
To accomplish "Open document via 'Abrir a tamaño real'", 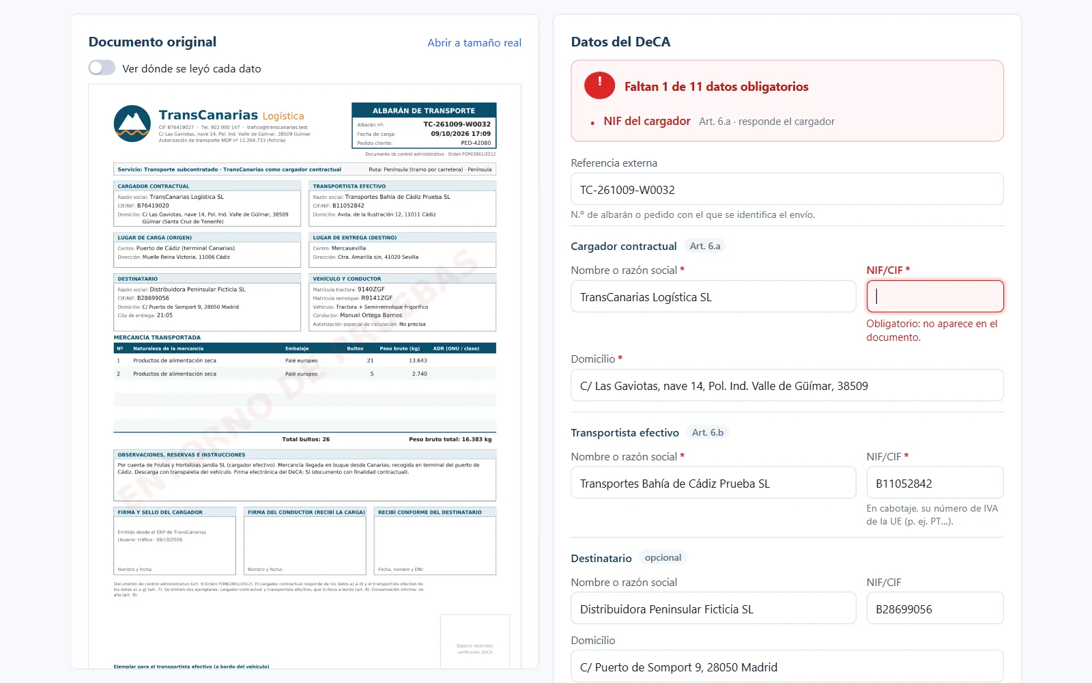I will (474, 42).
